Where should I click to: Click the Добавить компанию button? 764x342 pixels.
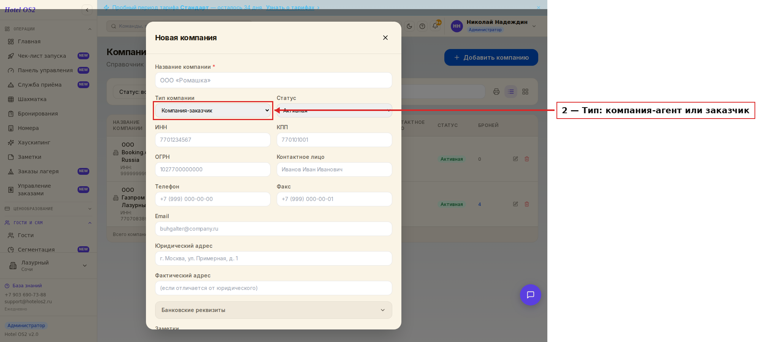pos(491,57)
